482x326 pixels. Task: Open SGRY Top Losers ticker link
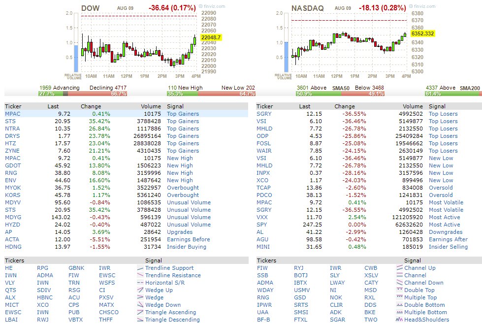[x=264, y=114]
